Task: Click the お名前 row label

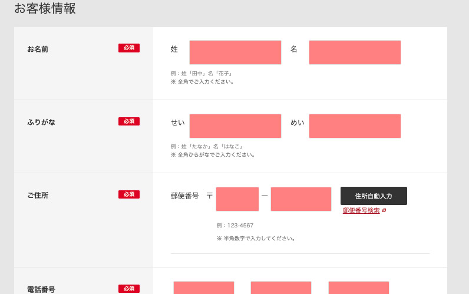Action: click(38, 49)
